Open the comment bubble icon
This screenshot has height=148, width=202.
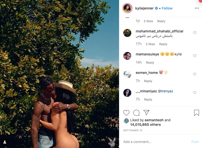(x=136, y=113)
